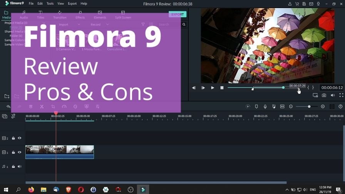Click the Play button in preview
This screenshot has height=194, width=345.
click(x=213, y=87)
